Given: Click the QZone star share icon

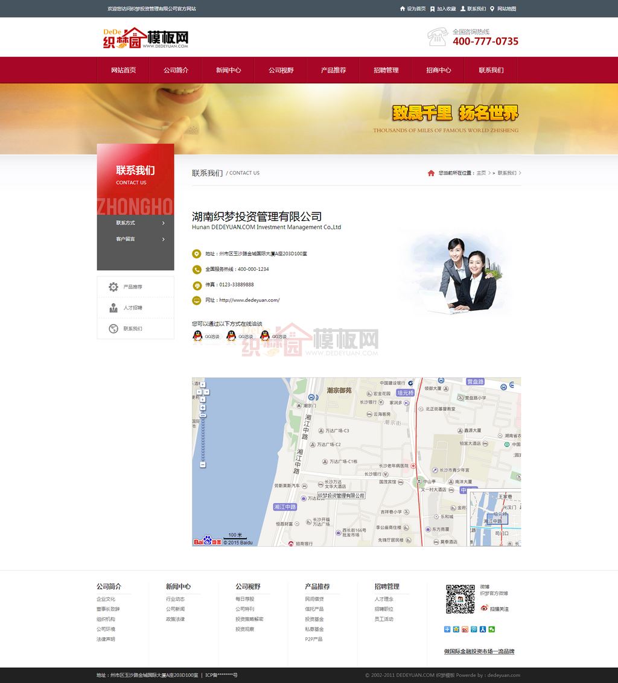Looking at the screenshot, I should [x=456, y=629].
